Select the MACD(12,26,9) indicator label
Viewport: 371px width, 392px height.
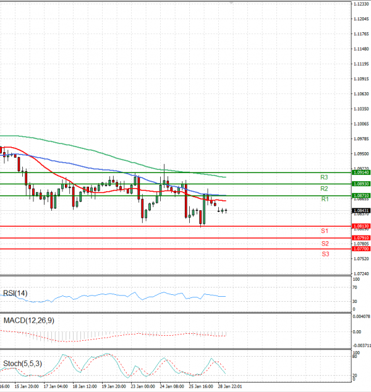[28, 320]
